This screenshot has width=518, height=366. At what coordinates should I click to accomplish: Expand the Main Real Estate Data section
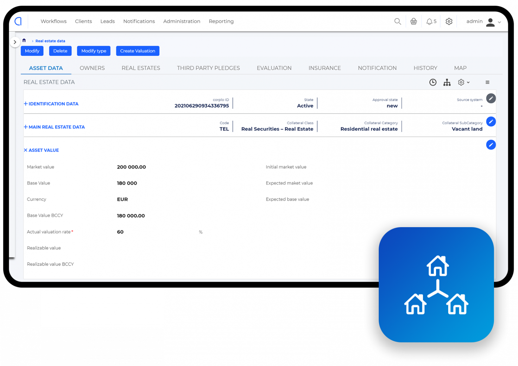54,127
